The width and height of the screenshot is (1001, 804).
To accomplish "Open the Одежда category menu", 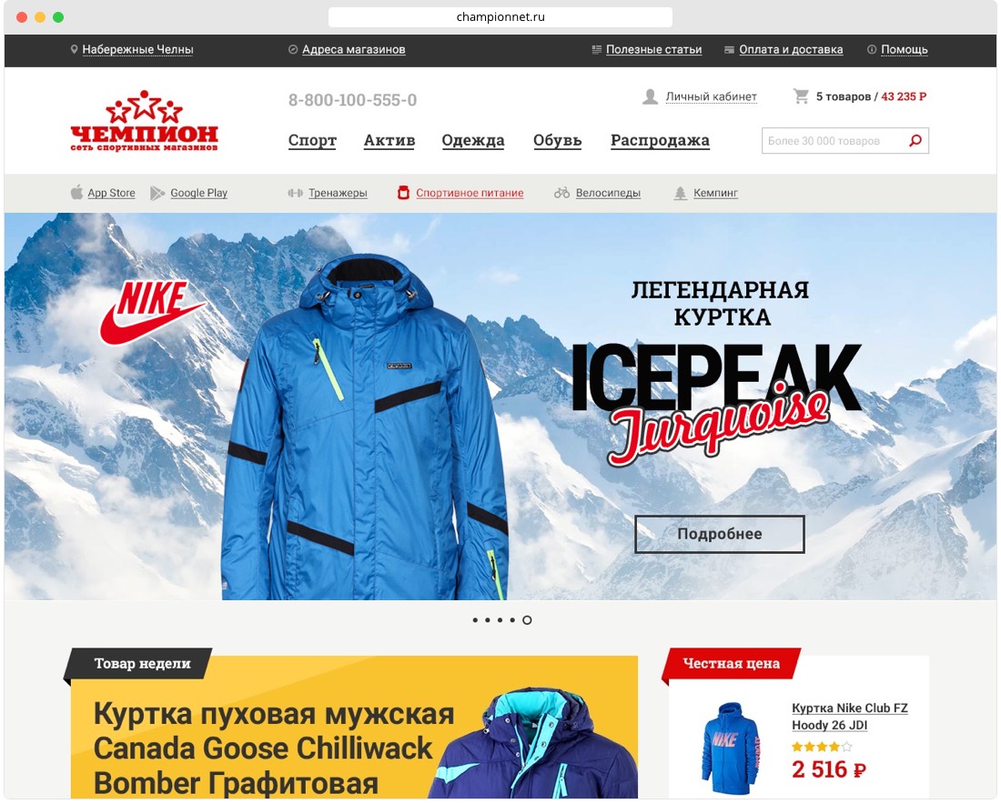I will [x=473, y=140].
